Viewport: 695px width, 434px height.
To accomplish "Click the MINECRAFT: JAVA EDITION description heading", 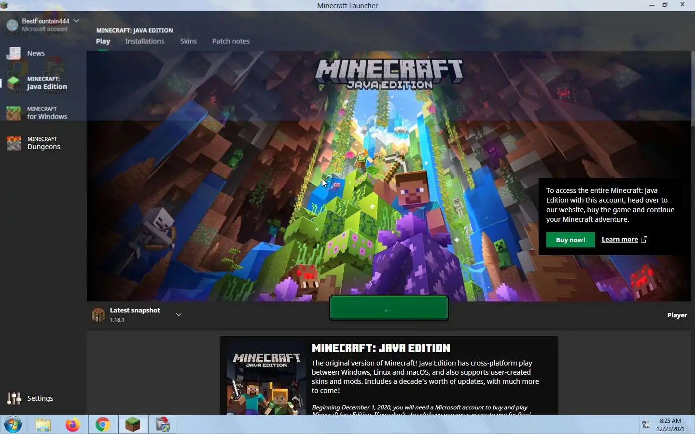I will point(381,348).
